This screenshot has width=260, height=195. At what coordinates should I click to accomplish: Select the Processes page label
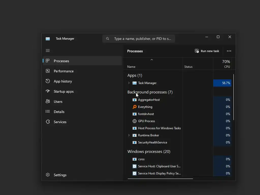(x=61, y=61)
